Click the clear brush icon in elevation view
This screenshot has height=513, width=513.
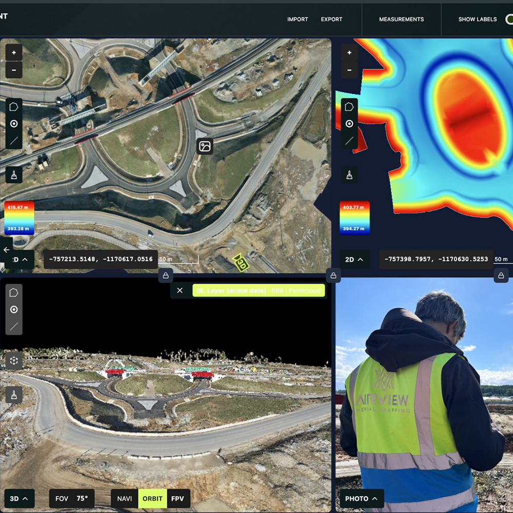349,175
